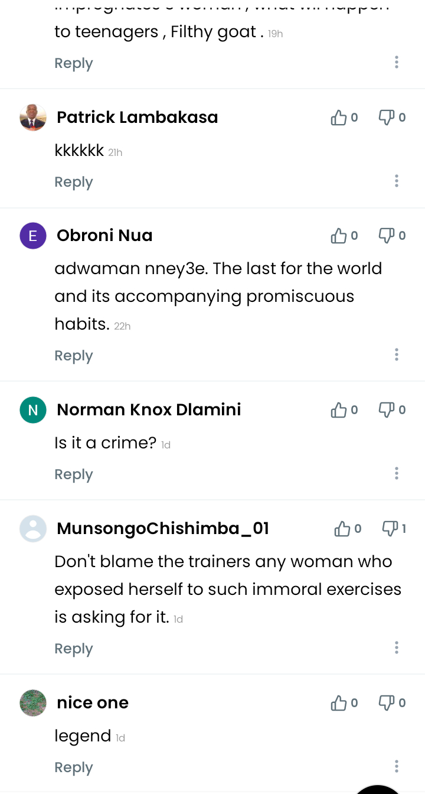Open Patrick Lambakasa's profile picture
The image size is (425, 794).
pos(33,118)
